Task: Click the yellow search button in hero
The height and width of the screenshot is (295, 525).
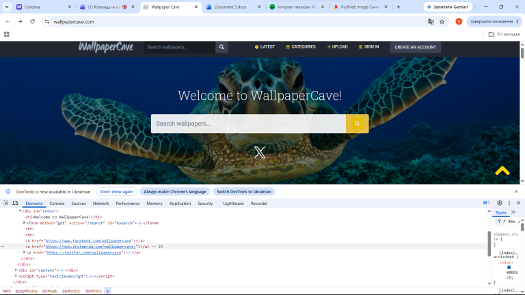Action: (358, 124)
